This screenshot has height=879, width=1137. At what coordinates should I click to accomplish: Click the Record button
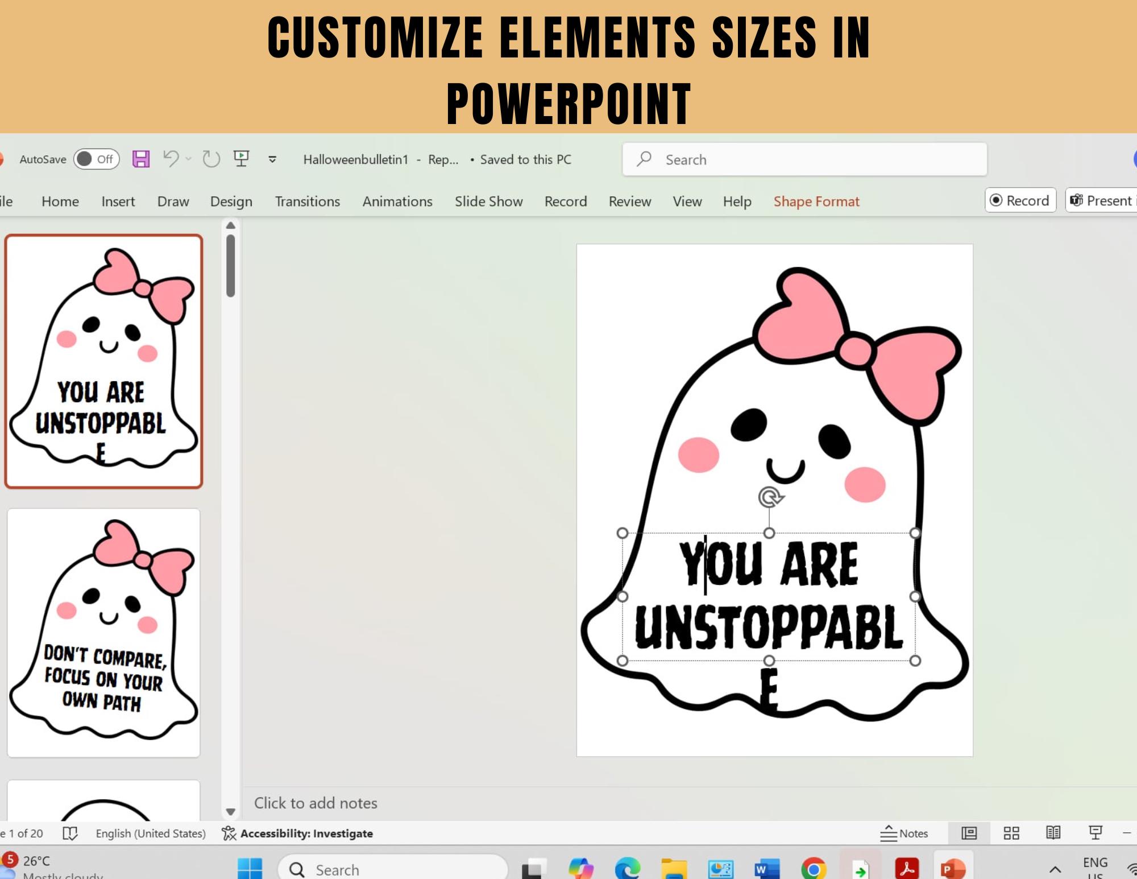coord(1020,200)
